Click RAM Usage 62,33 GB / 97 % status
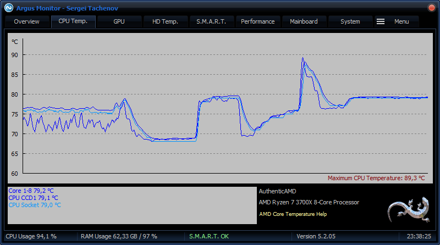 119,236
